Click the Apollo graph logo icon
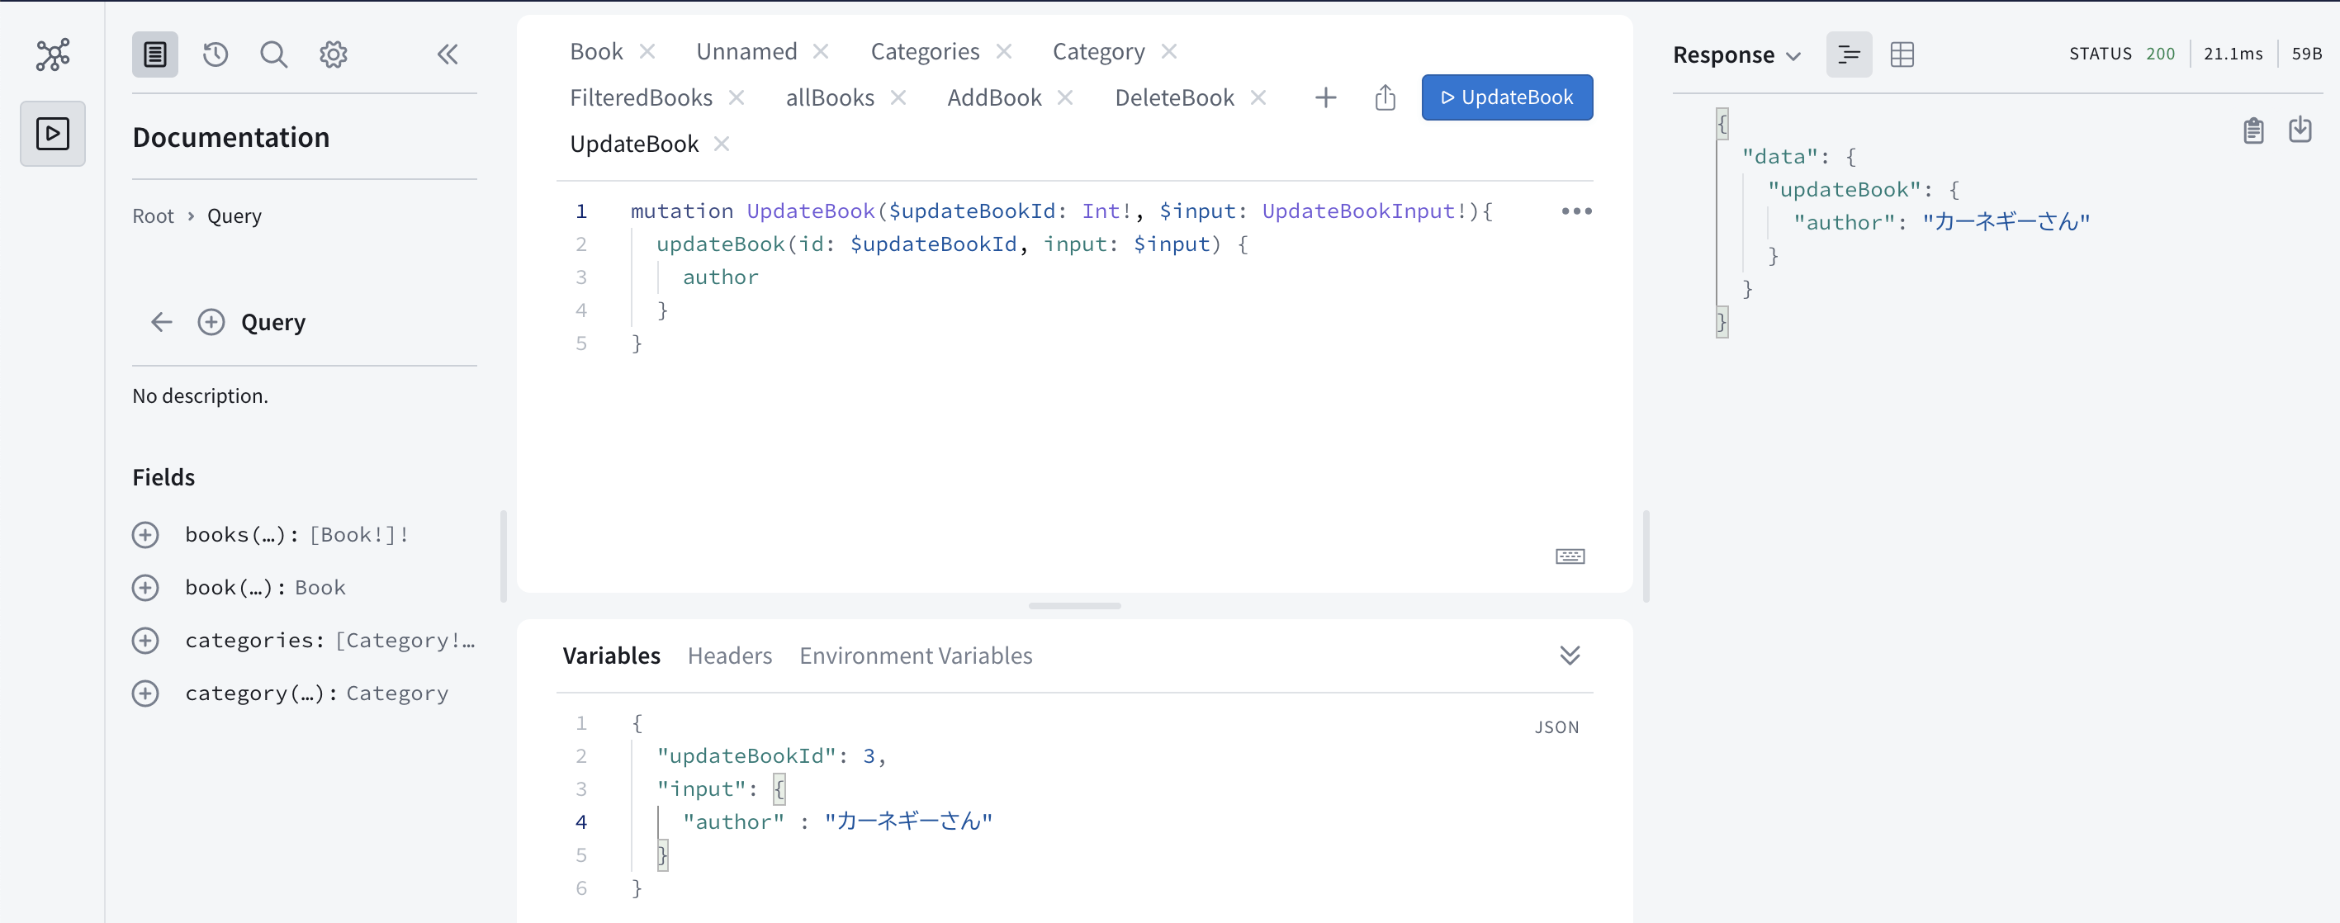Image resolution: width=2340 pixels, height=923 pixels. pos(53,54)
